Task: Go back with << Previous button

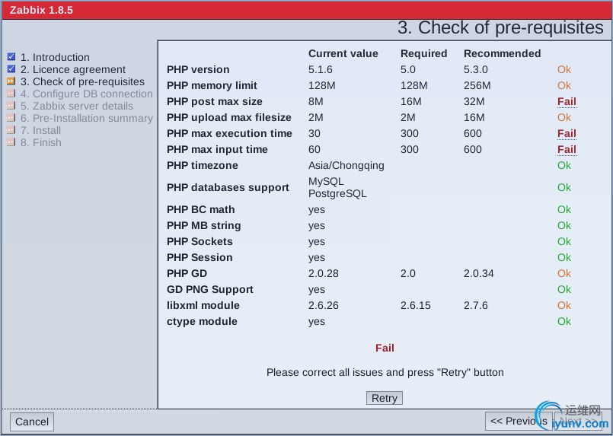Action: [519, 421]
